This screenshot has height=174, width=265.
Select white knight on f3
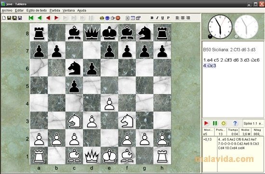[x=127, y=120]
